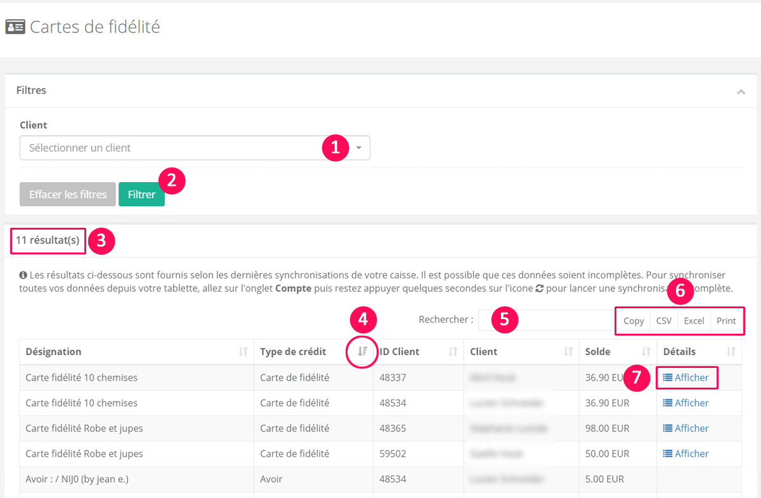Select the Cartes de fidélité page title
This screenshot has width=761, height=498.
pos(95,27)
